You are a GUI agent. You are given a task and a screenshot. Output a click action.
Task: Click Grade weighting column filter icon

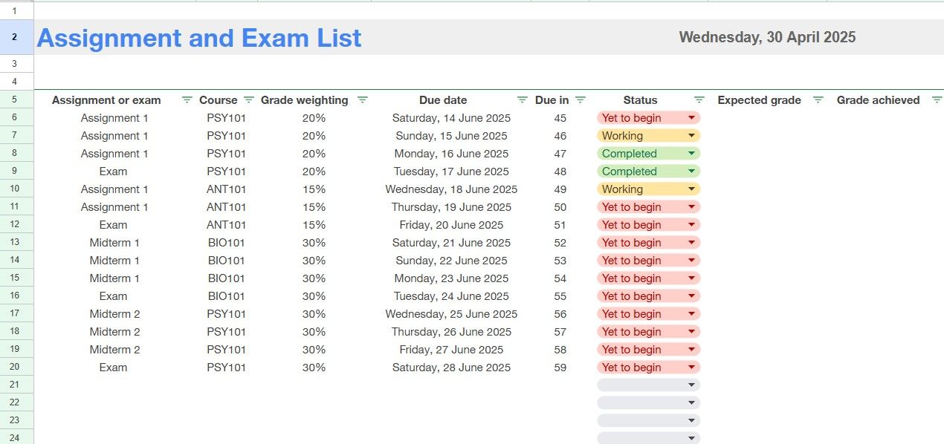pos(362,99)
